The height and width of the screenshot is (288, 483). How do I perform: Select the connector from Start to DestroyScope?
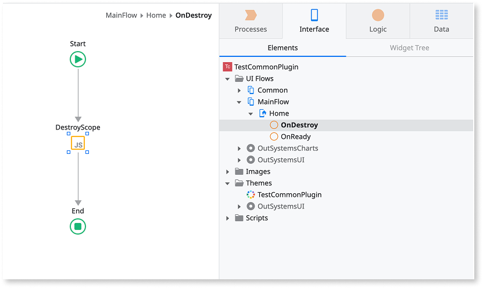pos(78,95)
